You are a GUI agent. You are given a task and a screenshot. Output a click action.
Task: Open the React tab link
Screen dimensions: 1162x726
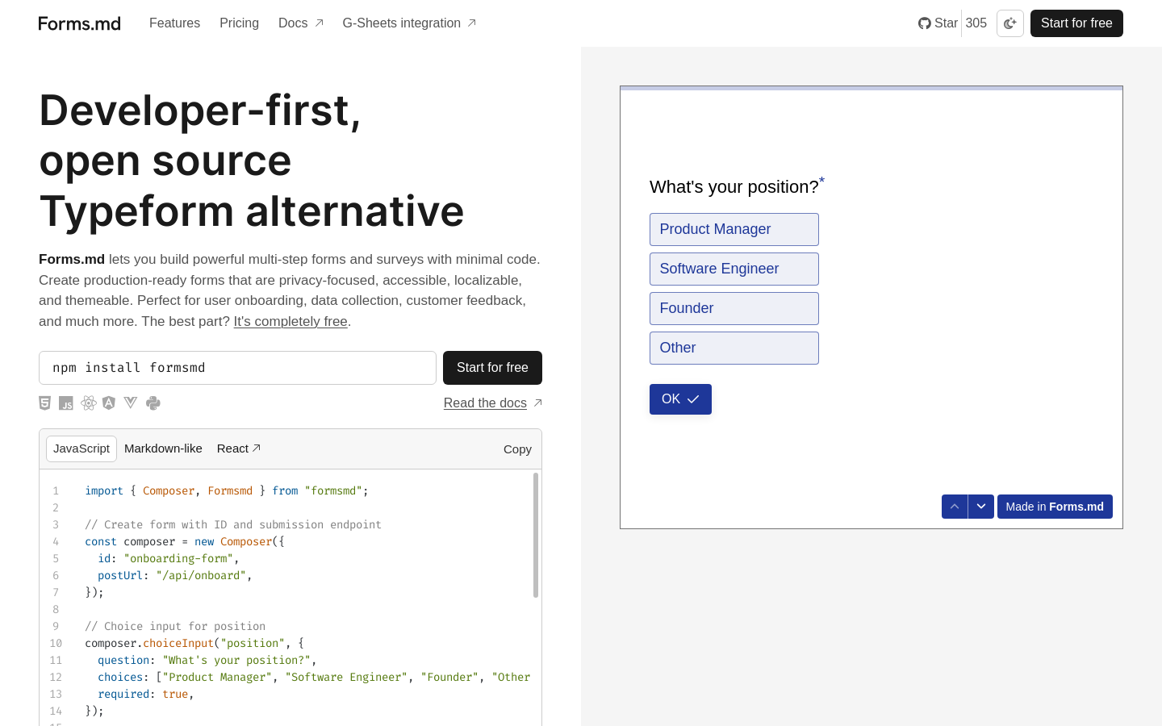239,449
